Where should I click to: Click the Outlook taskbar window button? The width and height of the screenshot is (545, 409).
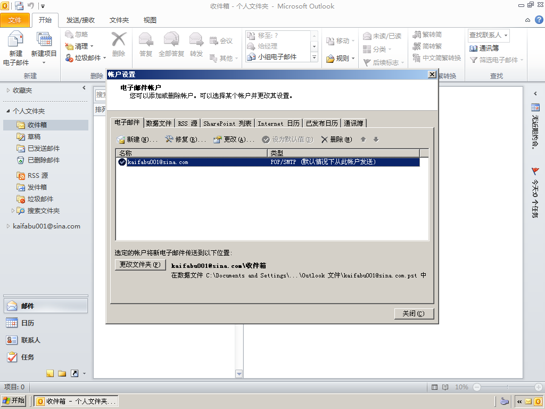77,402
